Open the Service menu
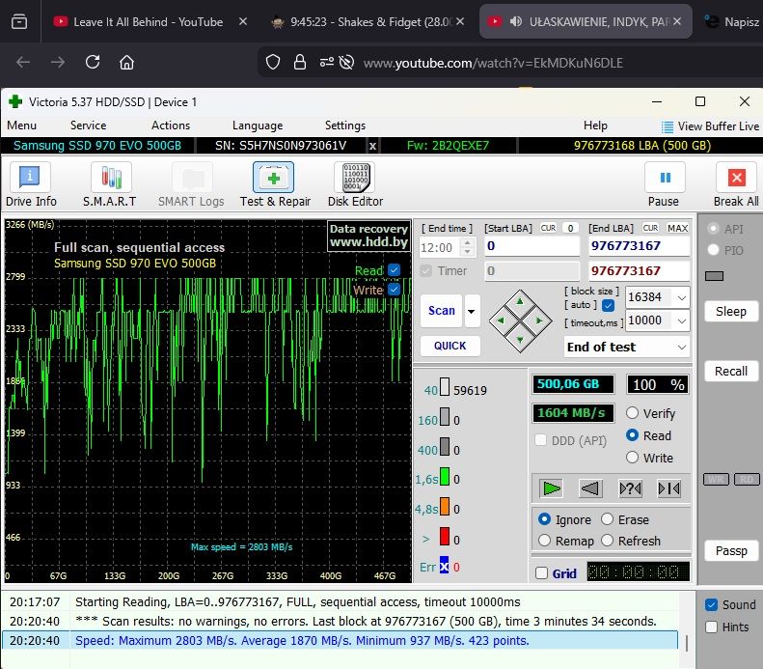 (88, 125)
